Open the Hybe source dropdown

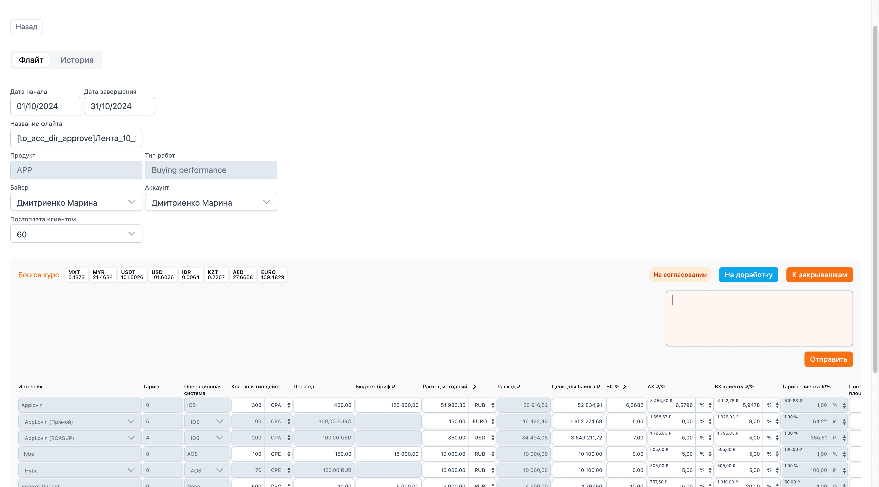[x=80, y=470]
